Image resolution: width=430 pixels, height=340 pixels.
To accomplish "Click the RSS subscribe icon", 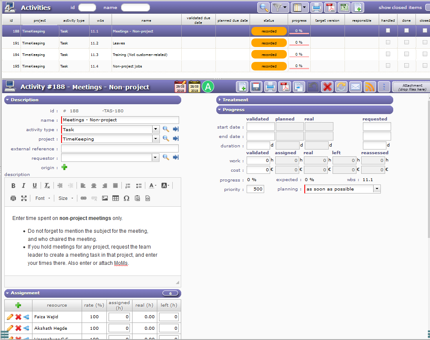I will (370, 87).
